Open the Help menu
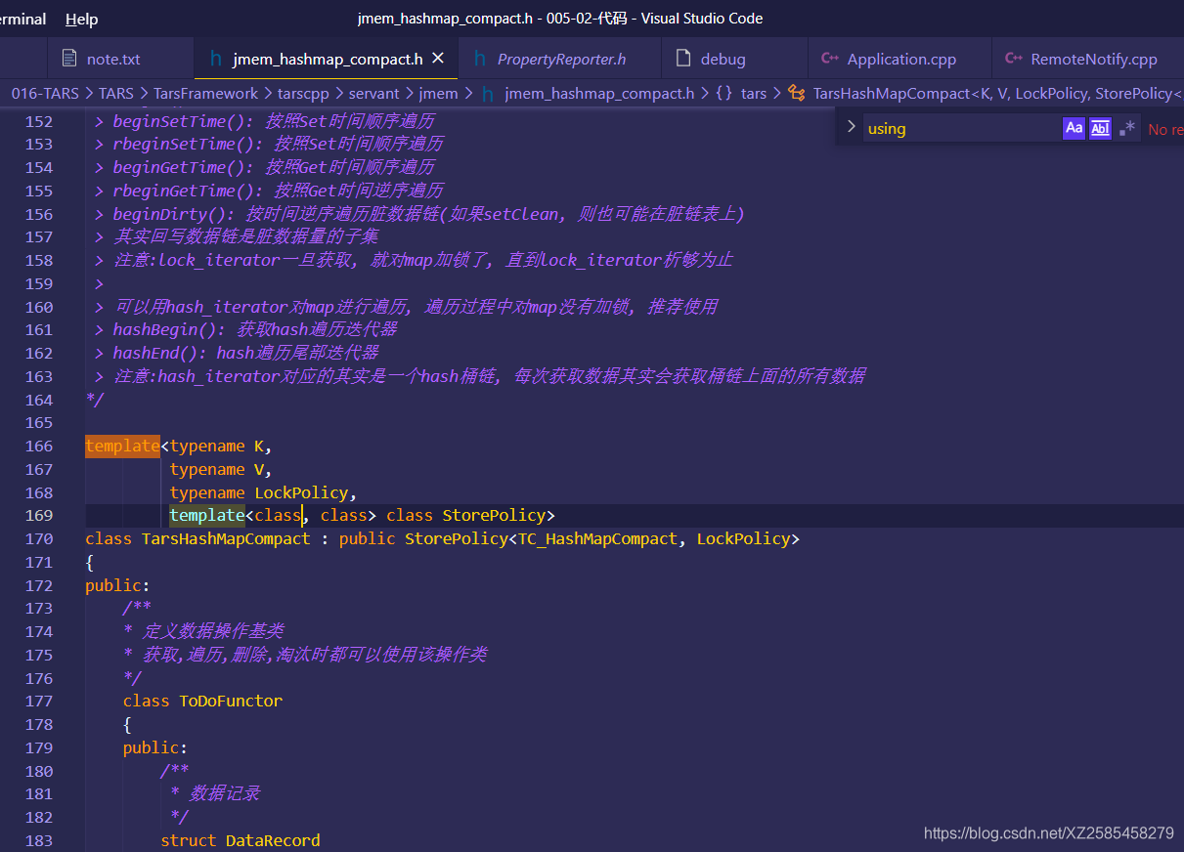Viewport: 1184px width, 852px height. tap(81, 19)
